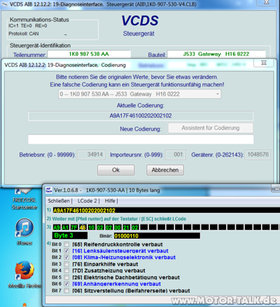The image size is (280, 307).
Task: Click the LCode window app icon
Action: (49, 190)
